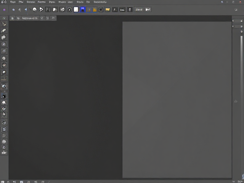Toggle the dark rounded-square icon in top toolbar
The image size is (244, 183).
(x=101, y=10)
